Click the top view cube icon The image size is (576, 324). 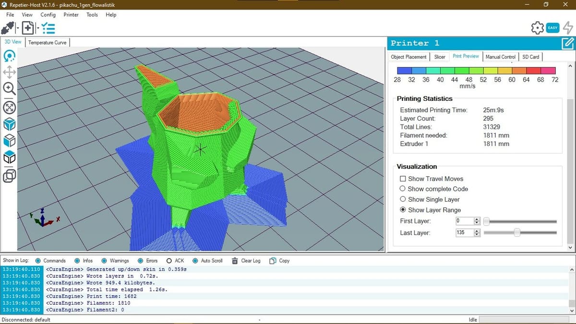[x=9, y=157]
